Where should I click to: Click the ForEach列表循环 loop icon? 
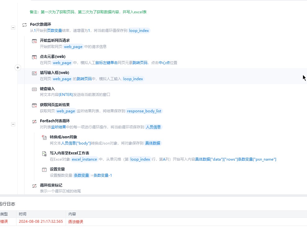[34, 122]
